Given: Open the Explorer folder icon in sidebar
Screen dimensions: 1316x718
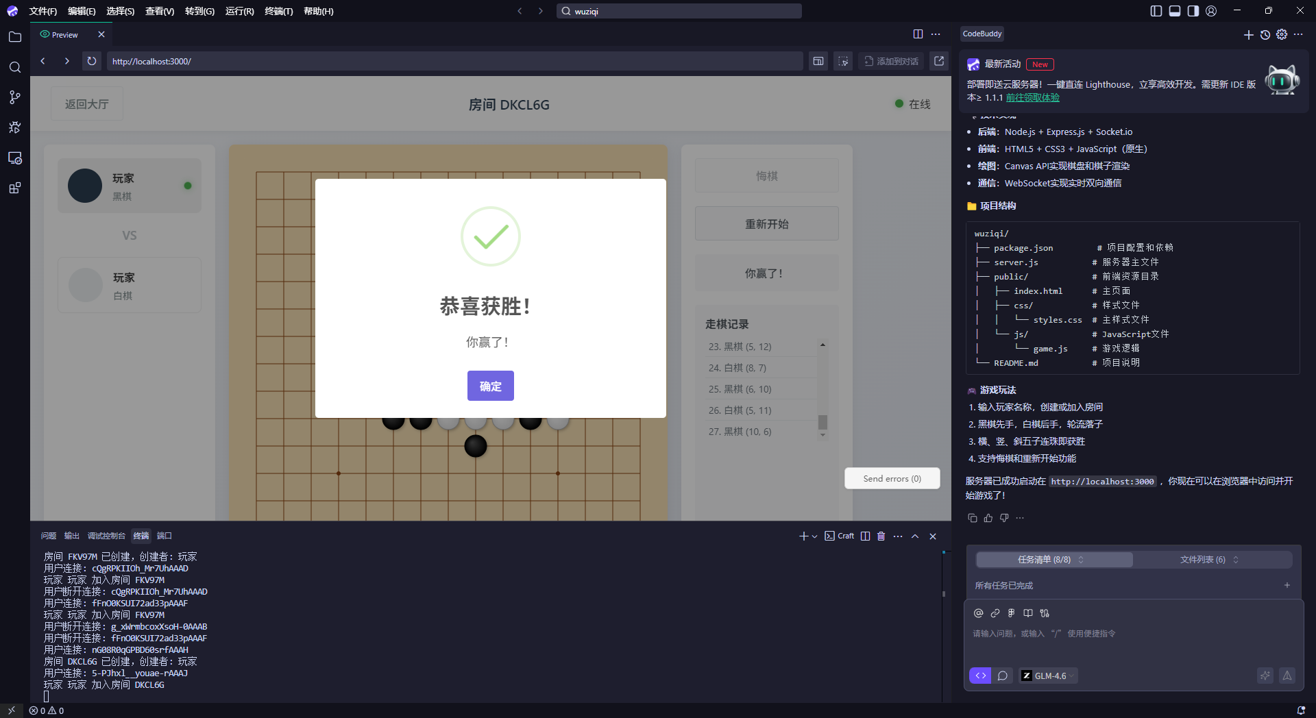Looking at the screenshot, I should (x=14, y=37).
